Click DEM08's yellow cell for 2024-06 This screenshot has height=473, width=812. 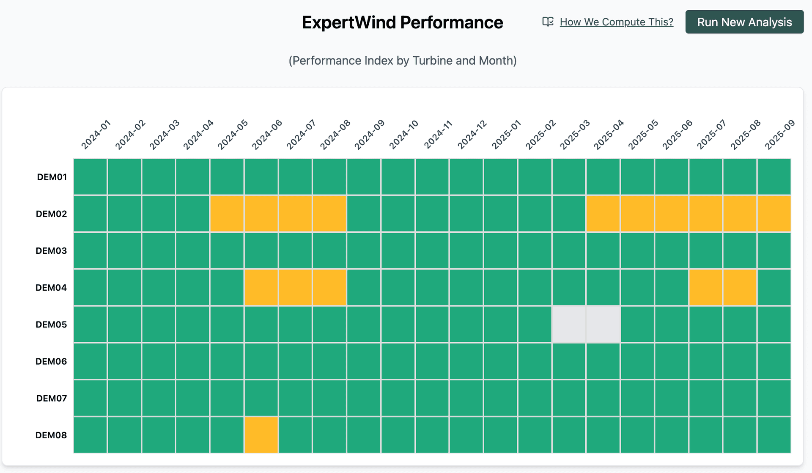click(261, 434)
